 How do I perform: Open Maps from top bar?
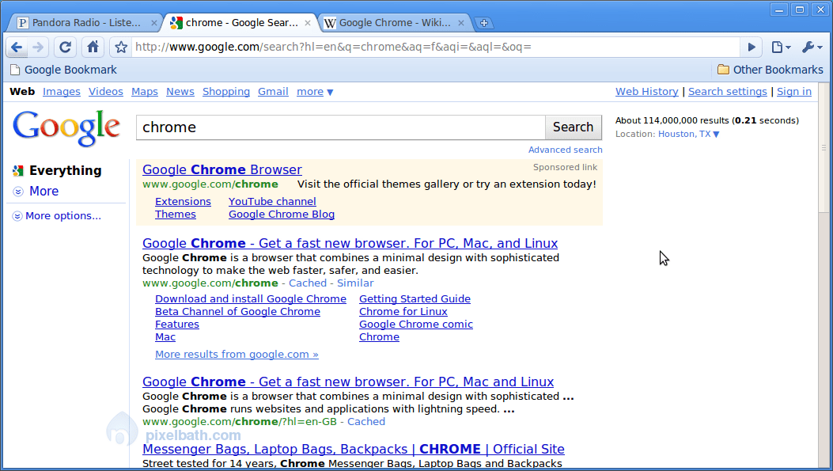(145, 92)
